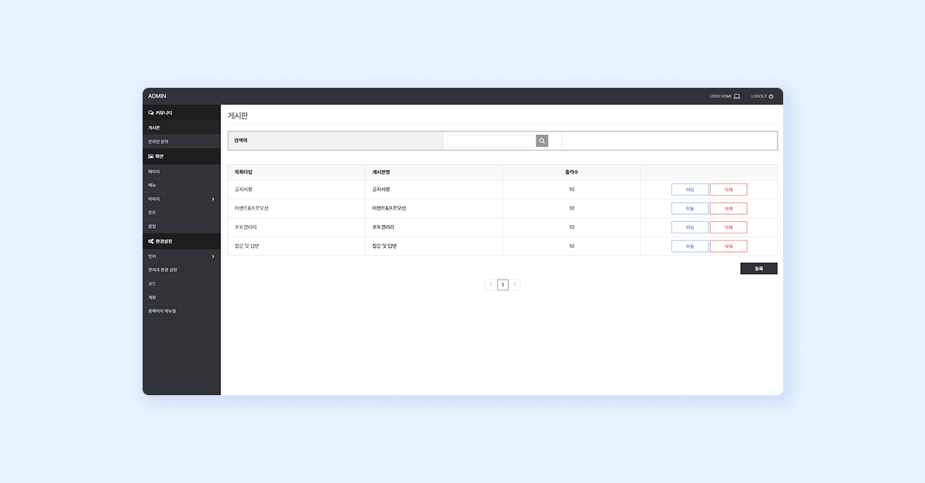Screen dimensions: 925x483
Task: Focus the 검색어 search input field
Action: (x=492, y=141)
